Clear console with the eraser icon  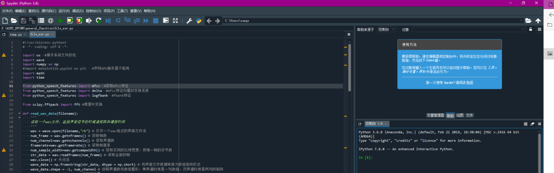point(532,124)
